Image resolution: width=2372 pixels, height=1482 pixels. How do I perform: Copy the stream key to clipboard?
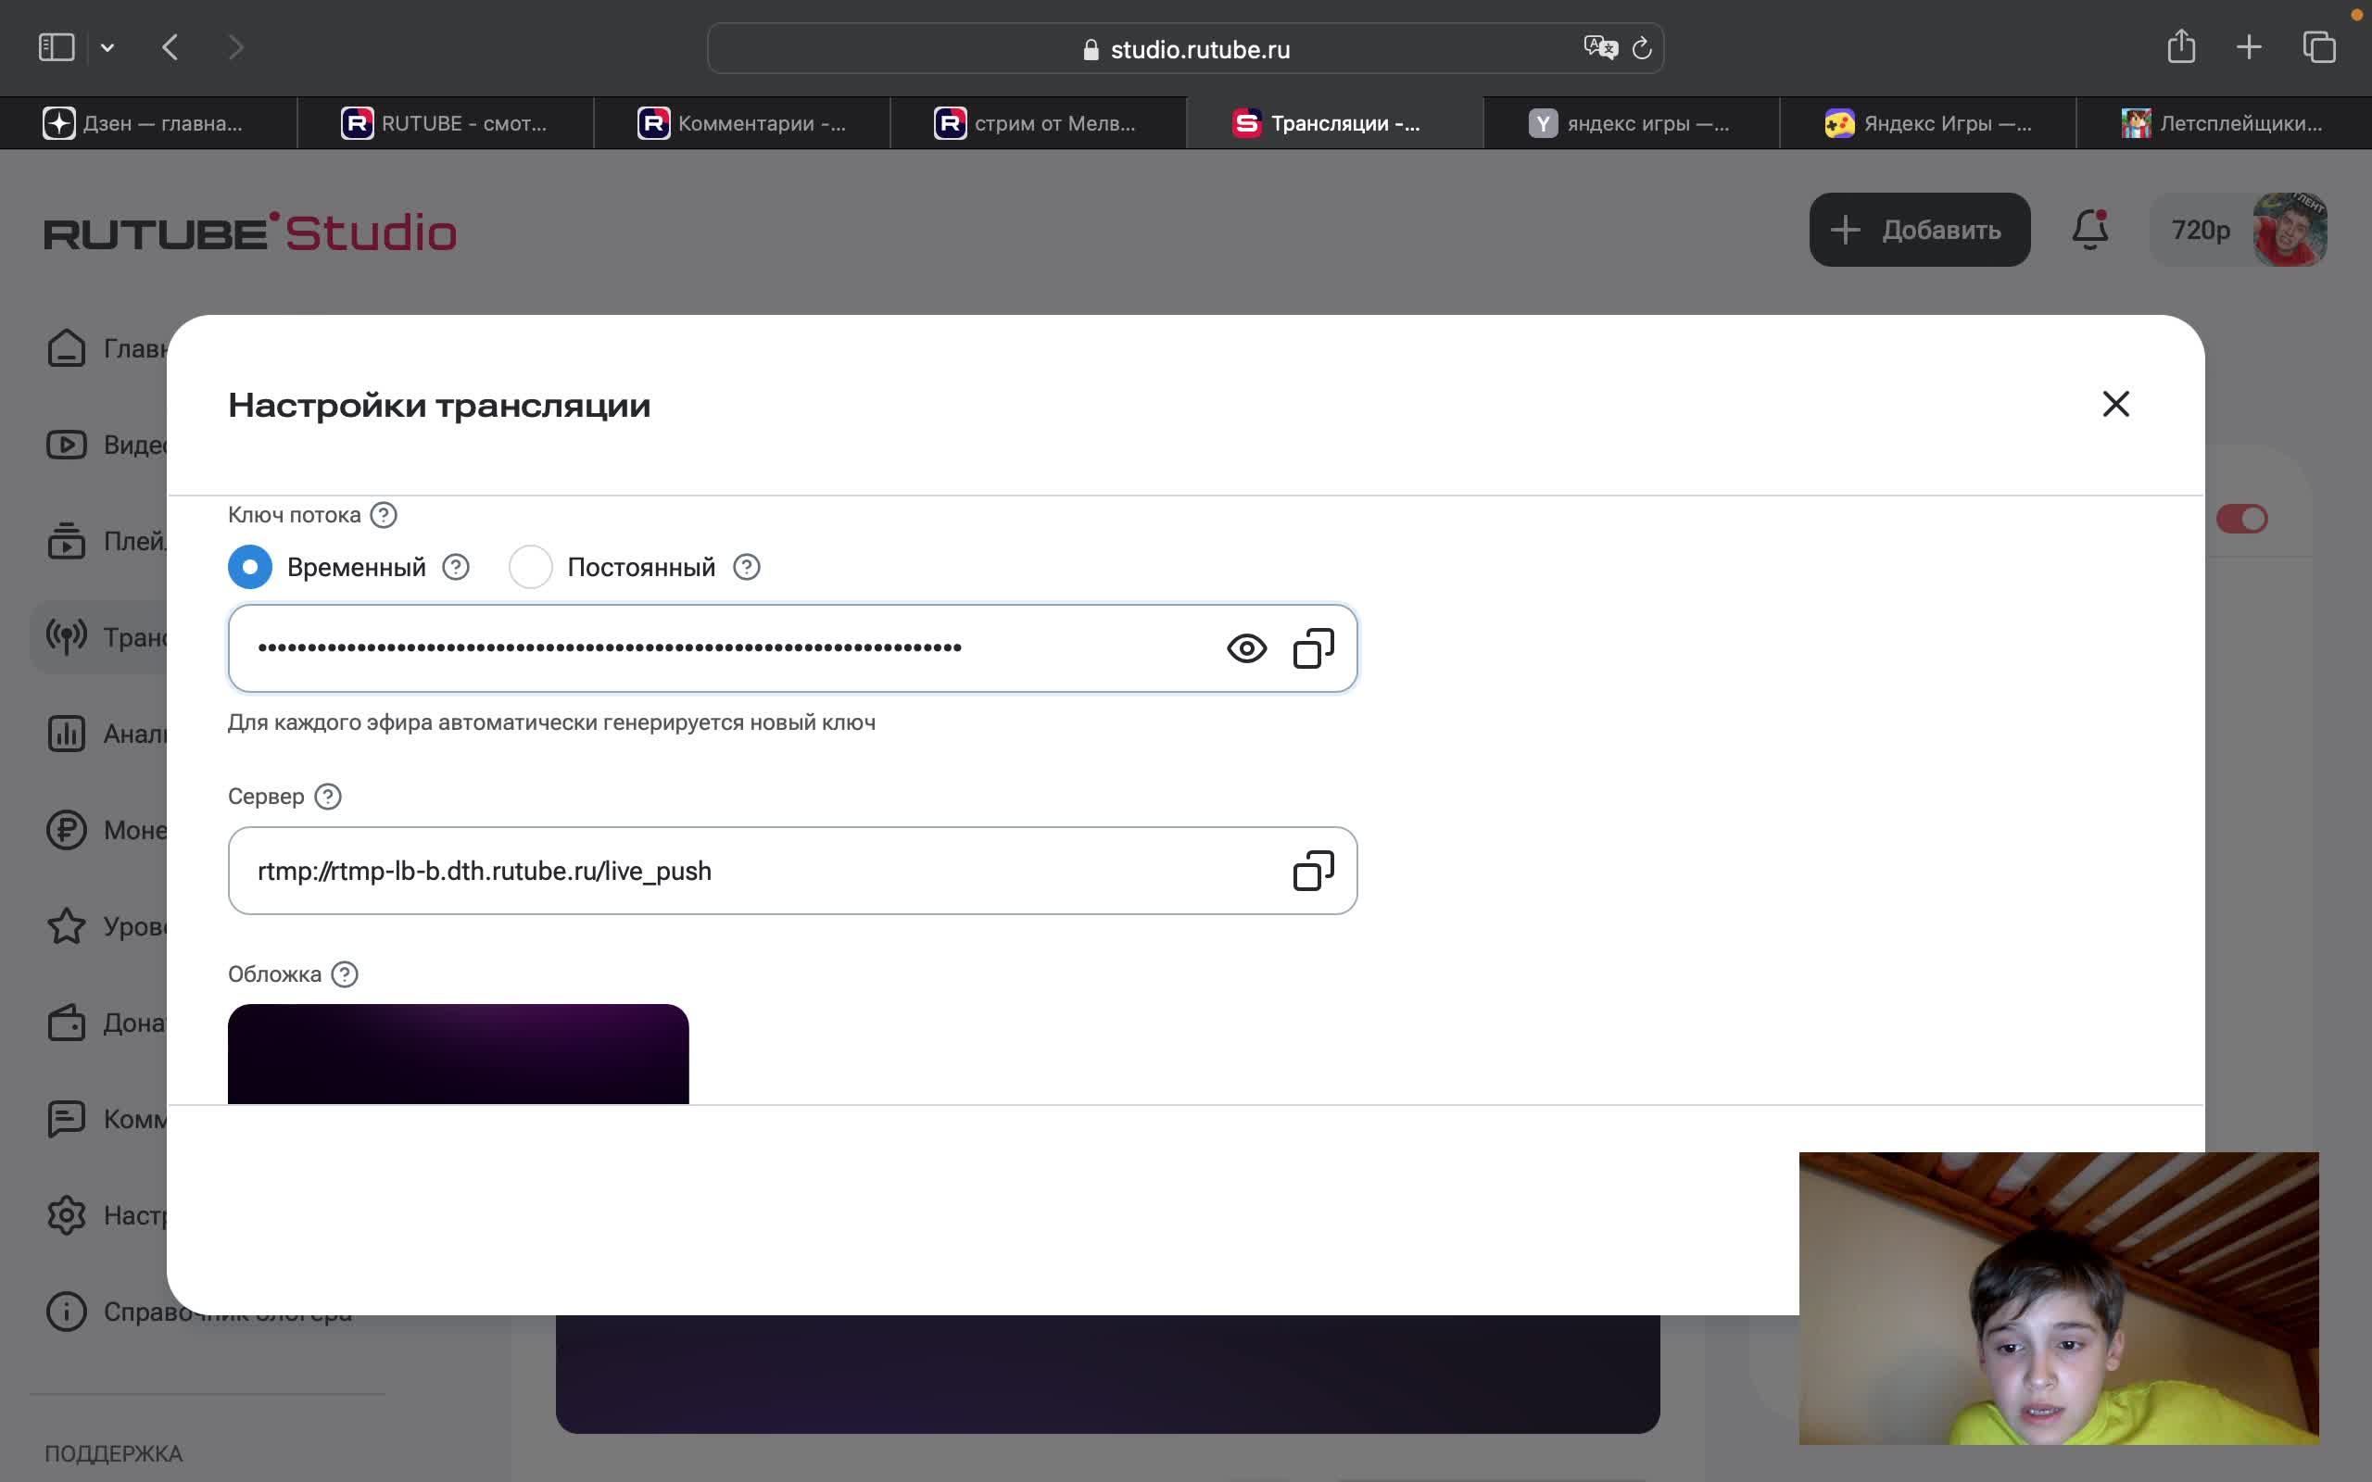click(1312, 649)
